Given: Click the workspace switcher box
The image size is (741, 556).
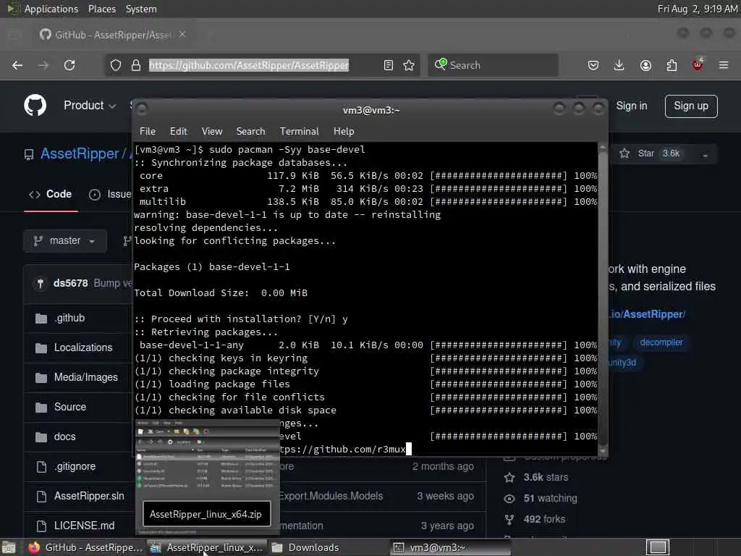Looking at the screenshot, I should point(658,547).
